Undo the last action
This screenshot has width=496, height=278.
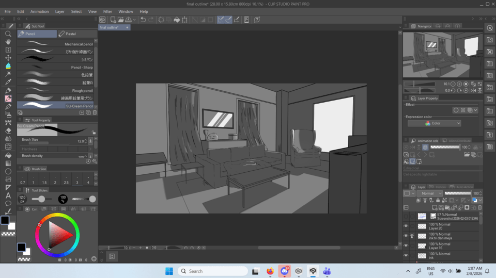tap(143, 20)
